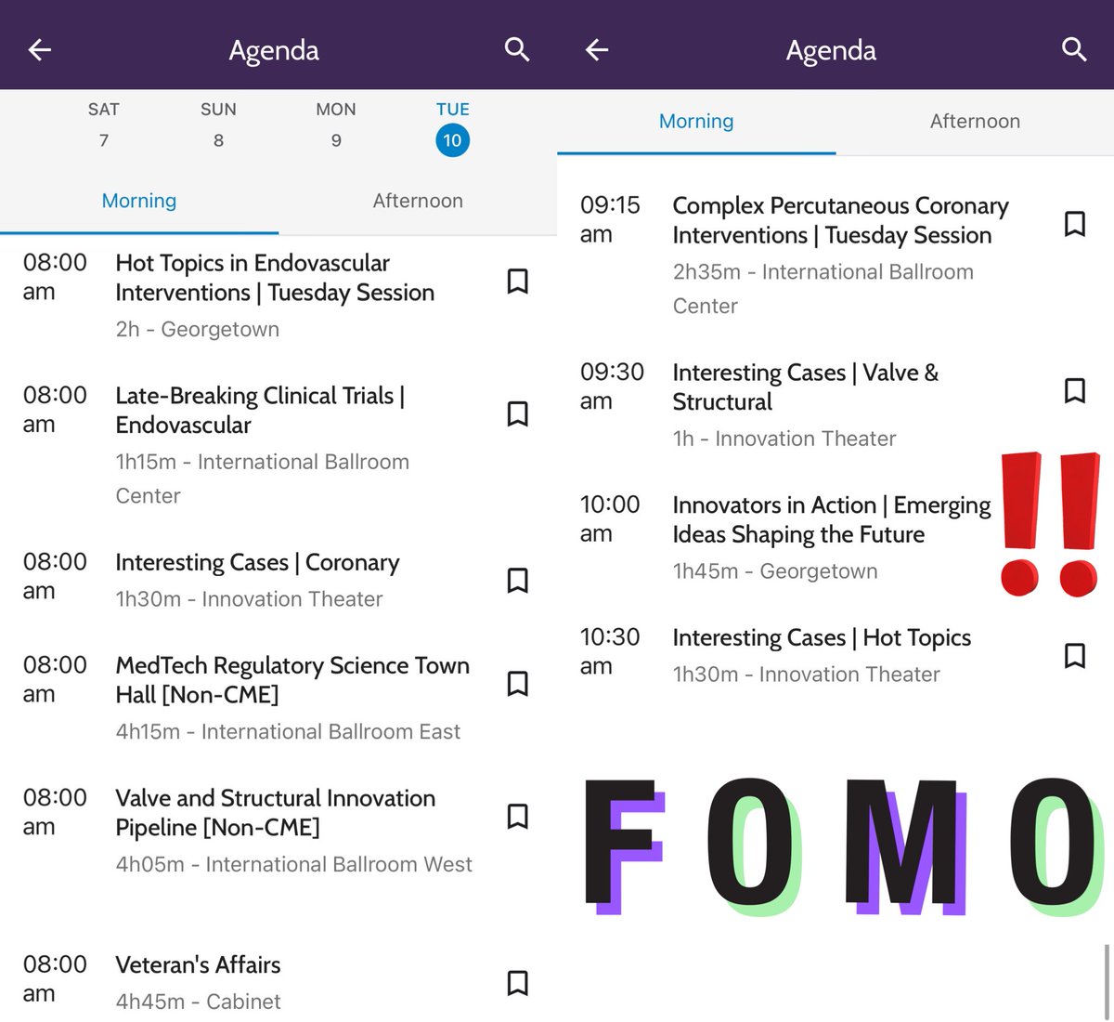The height and width of the screenshot is (1022, 1114).
Task: Open the Interesting Cases | Coronary session
Action: (257, 562)
